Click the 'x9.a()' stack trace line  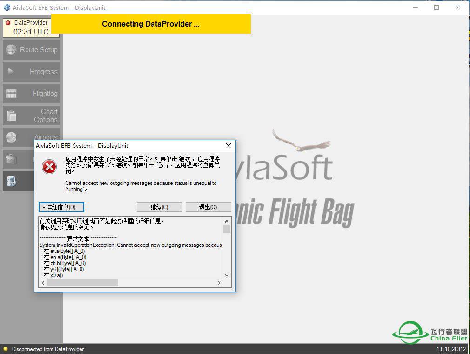54,275
